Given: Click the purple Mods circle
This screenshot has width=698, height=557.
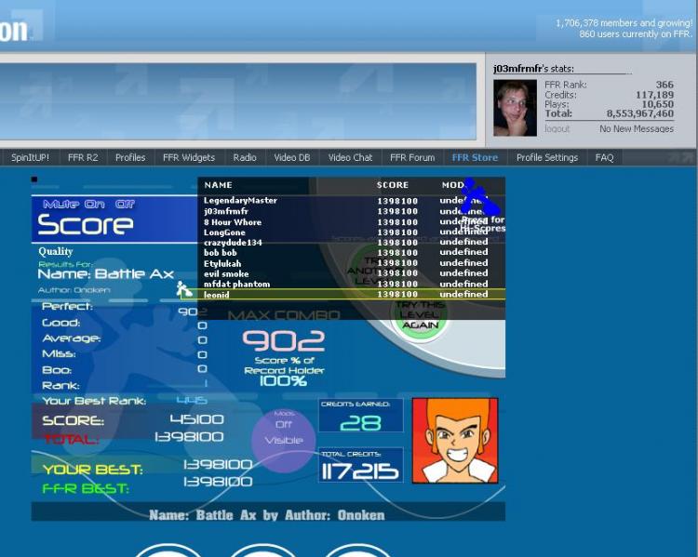Looking at the screenshot, I should (x=284, y=440).
